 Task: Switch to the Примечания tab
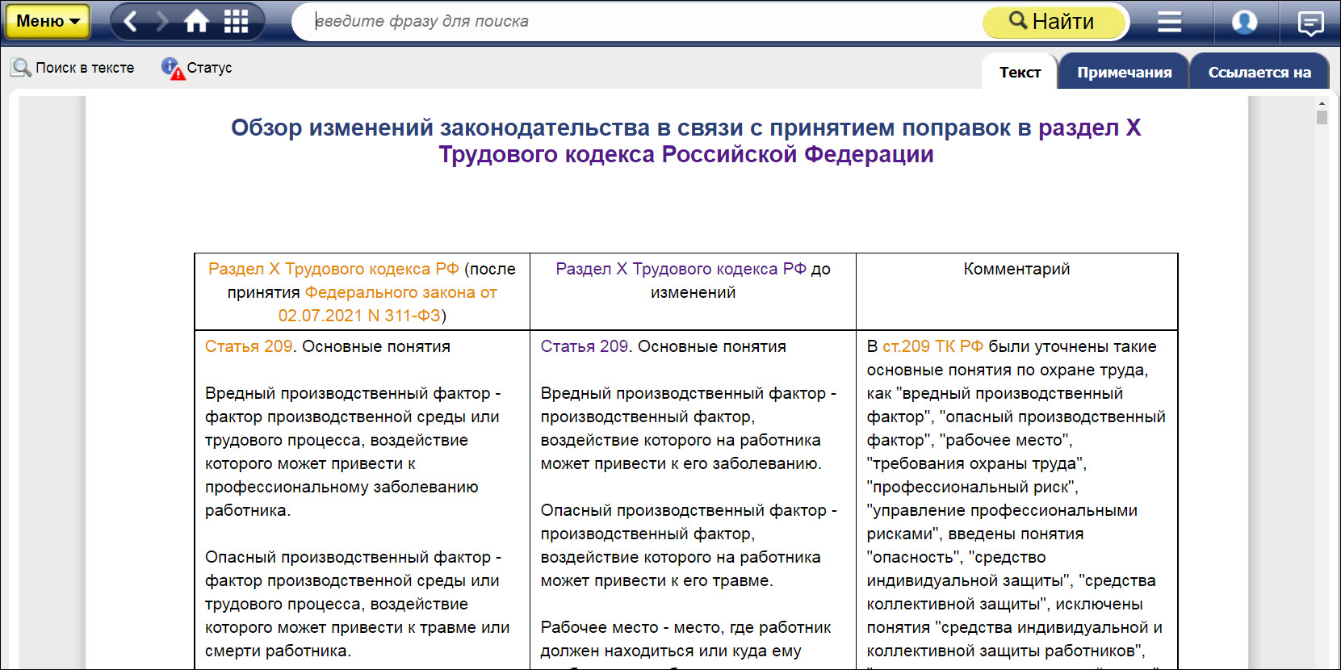(1124, 73)
